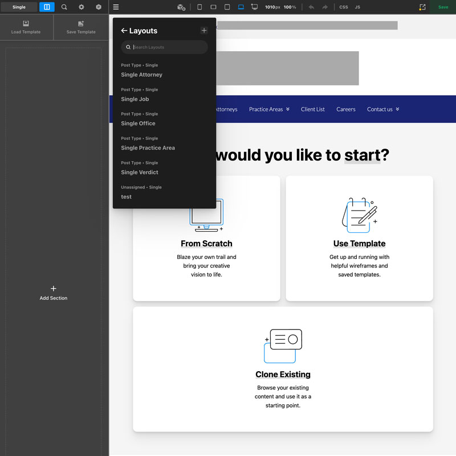The image size is (456, 456).
Task: Open the Single Attorney layout
Action: click(141, 75)
